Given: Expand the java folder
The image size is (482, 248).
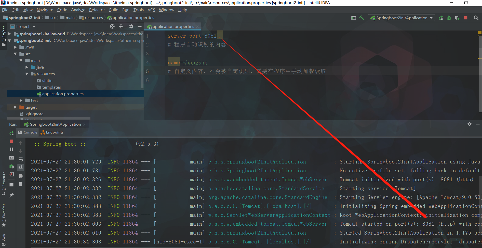Looking at the screenshot, I should click(27, 67).
